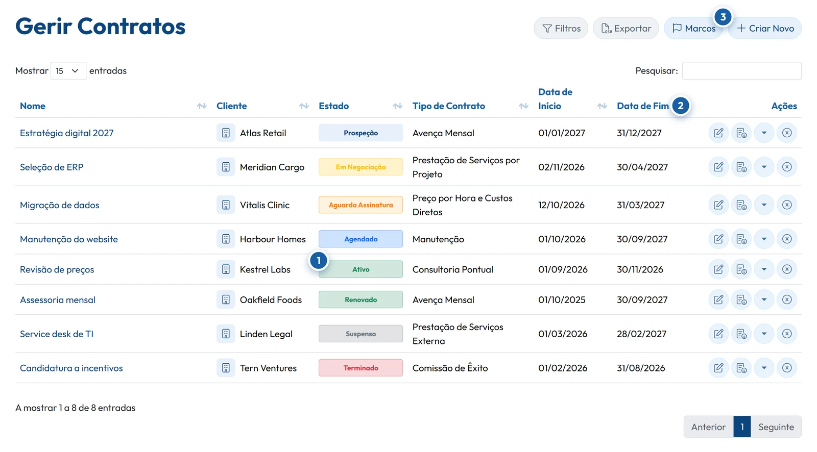Expand actions dropdown for Estratégia digital 2027
817x452 pixels.
764,133
